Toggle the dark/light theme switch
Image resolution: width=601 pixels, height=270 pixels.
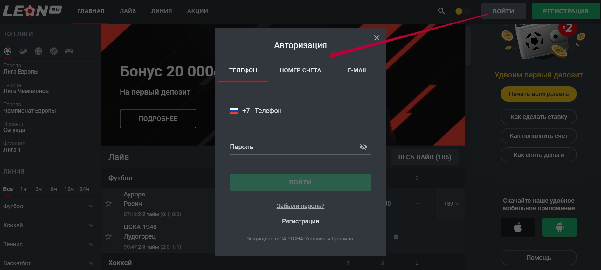click(462, 11)
